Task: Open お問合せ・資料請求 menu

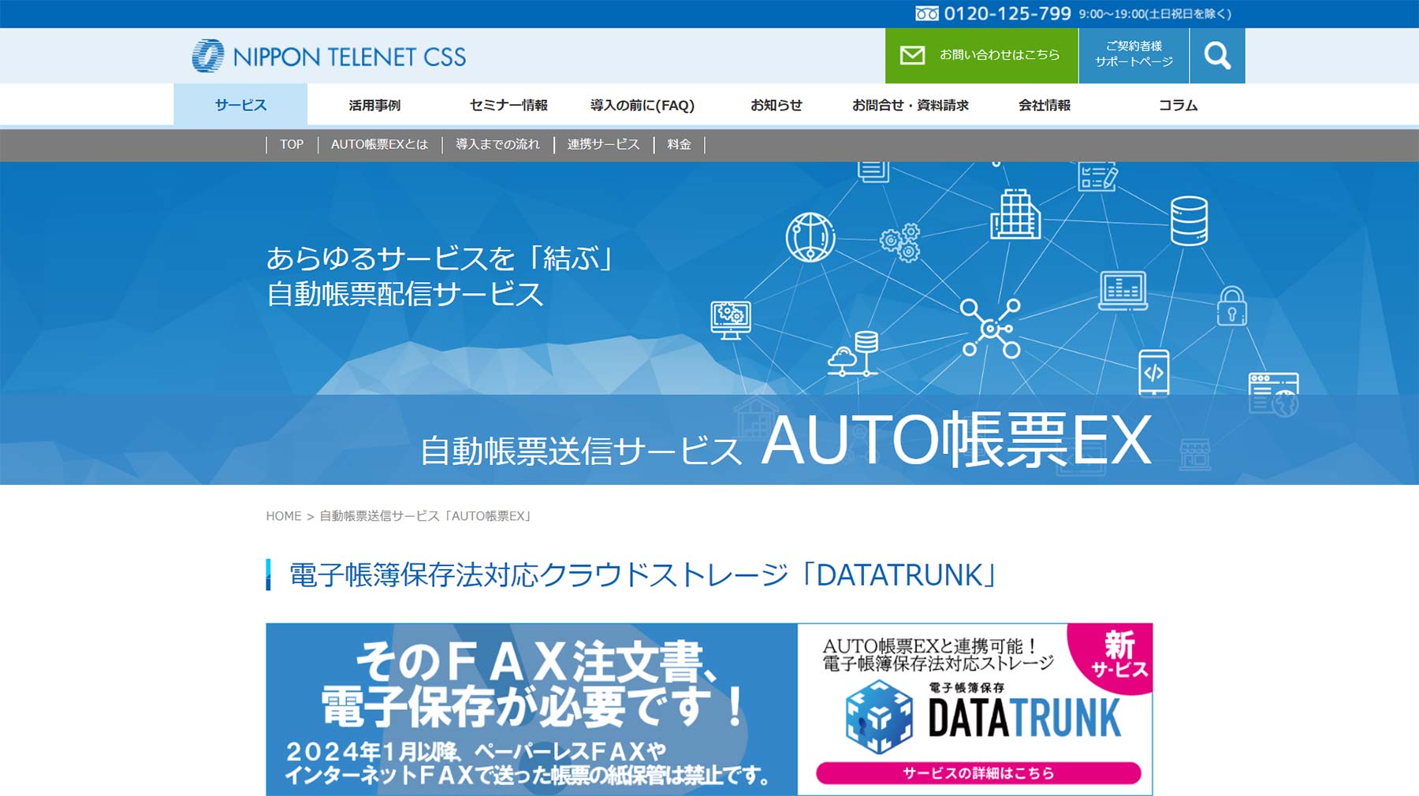Action: coord(911,105)
